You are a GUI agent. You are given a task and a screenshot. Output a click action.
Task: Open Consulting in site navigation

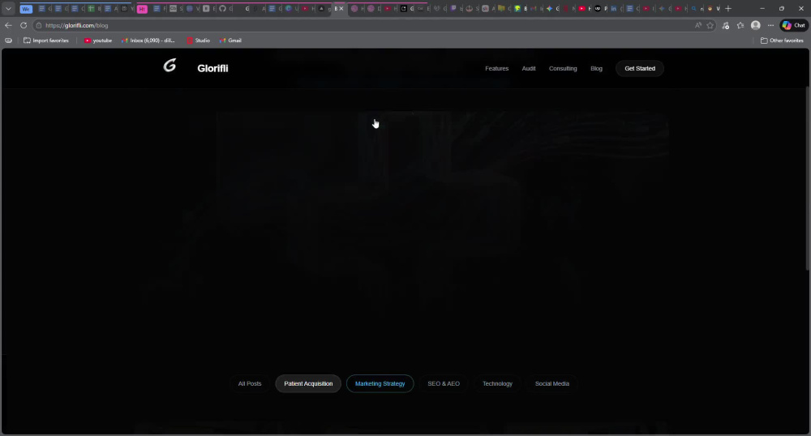pos(563,68)
